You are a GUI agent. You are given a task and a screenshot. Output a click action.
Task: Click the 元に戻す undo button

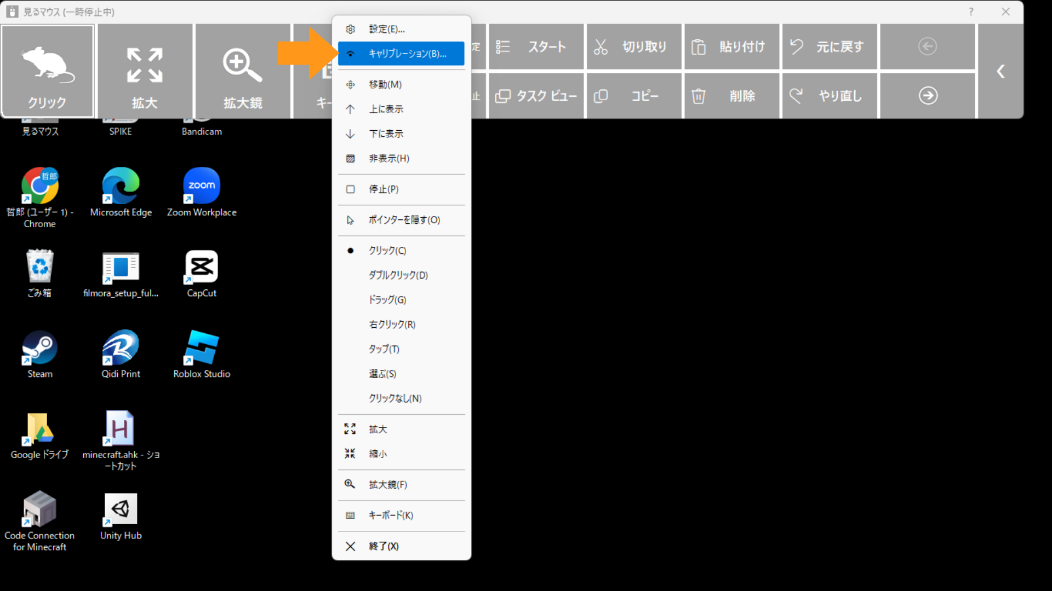(x=829, y=47)
